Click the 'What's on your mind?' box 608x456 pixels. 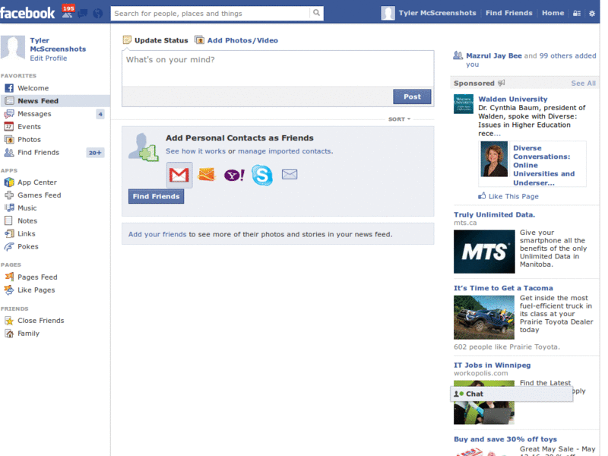coord(278,68)
